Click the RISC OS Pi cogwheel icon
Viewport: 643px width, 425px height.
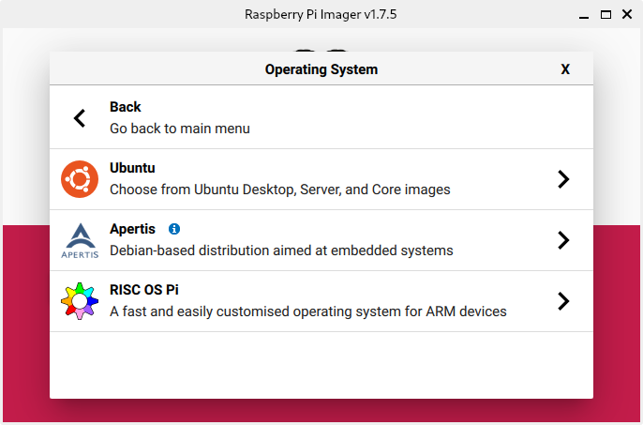(x=80, y=301)
